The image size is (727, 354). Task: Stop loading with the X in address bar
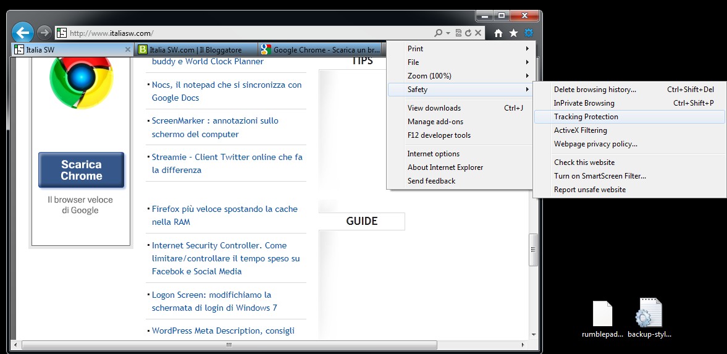click(x=478, y=33)
